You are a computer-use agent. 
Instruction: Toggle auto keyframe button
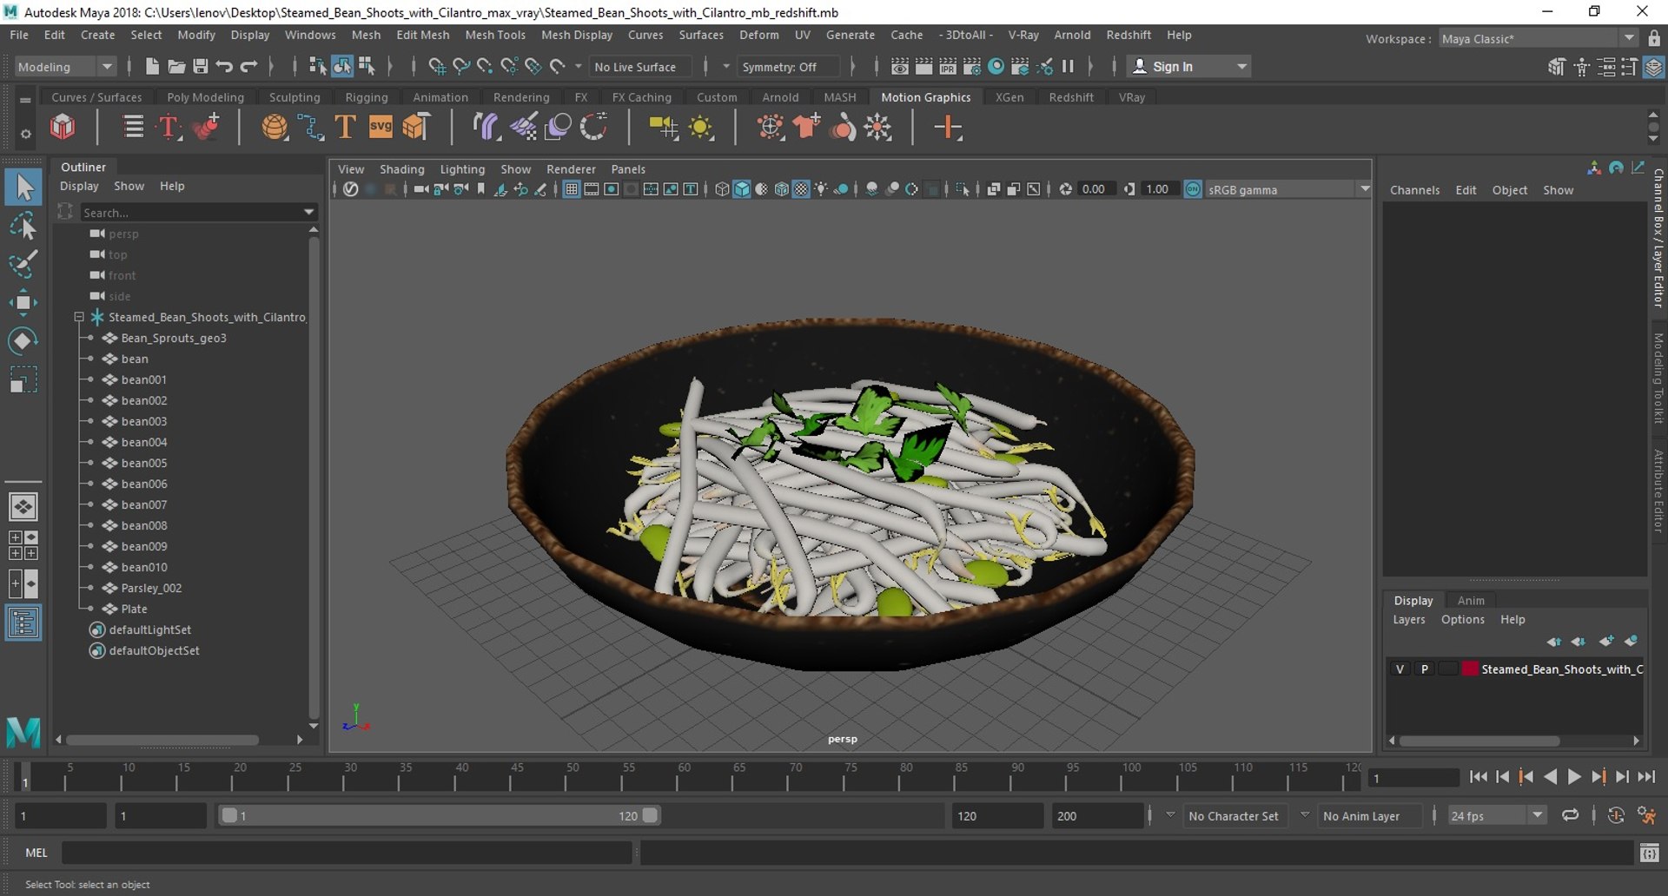(x=1616, y=815)
